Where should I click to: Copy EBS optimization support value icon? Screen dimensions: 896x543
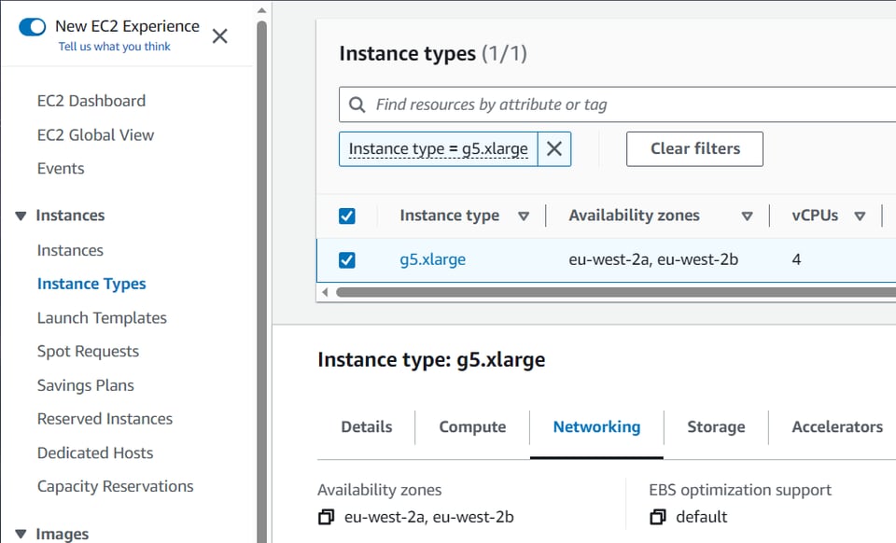point(658,517)
